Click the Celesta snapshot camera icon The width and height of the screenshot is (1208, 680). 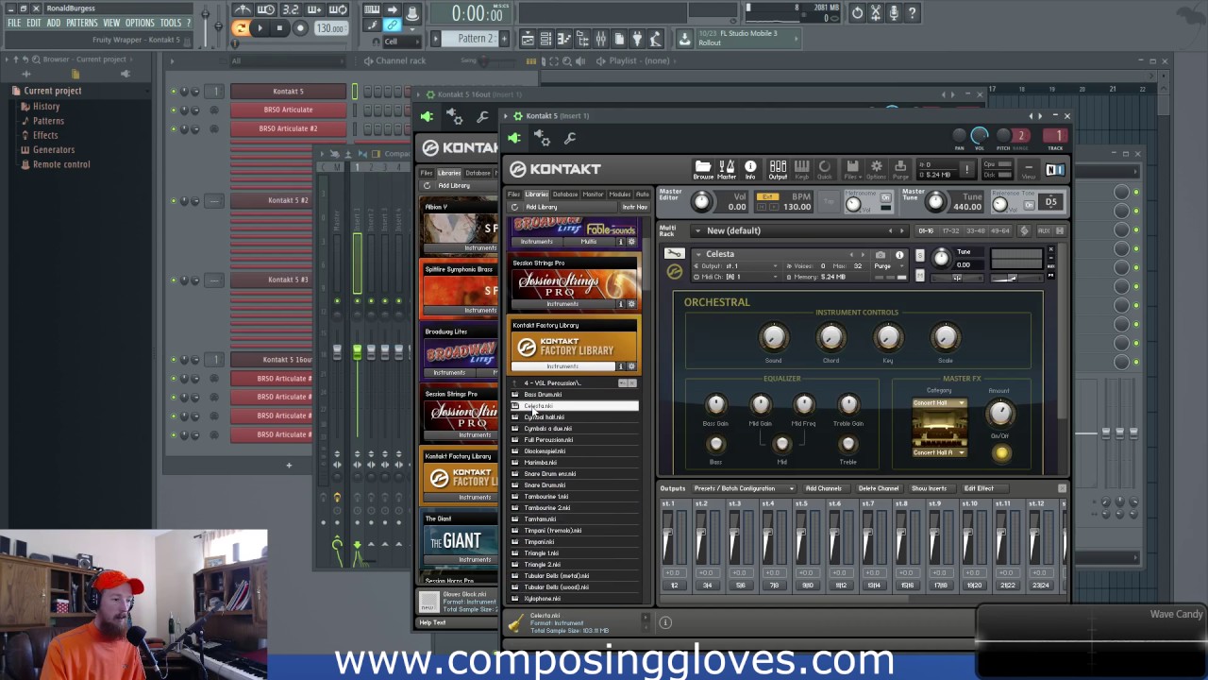[x=881, y=255]
